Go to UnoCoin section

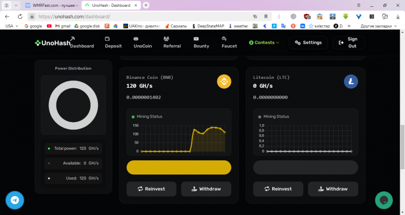142,43
